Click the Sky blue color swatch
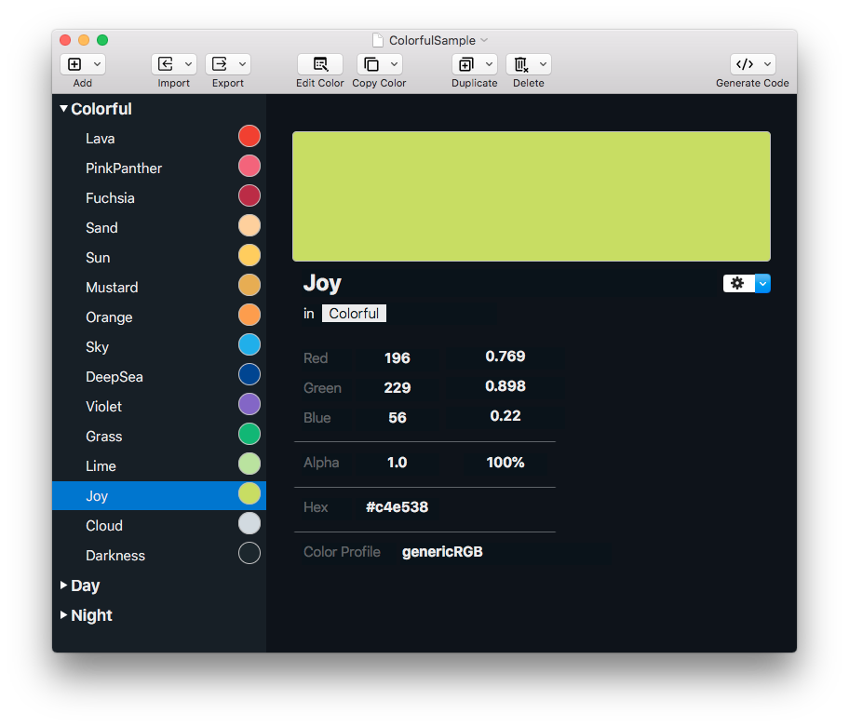 (249, 344)
